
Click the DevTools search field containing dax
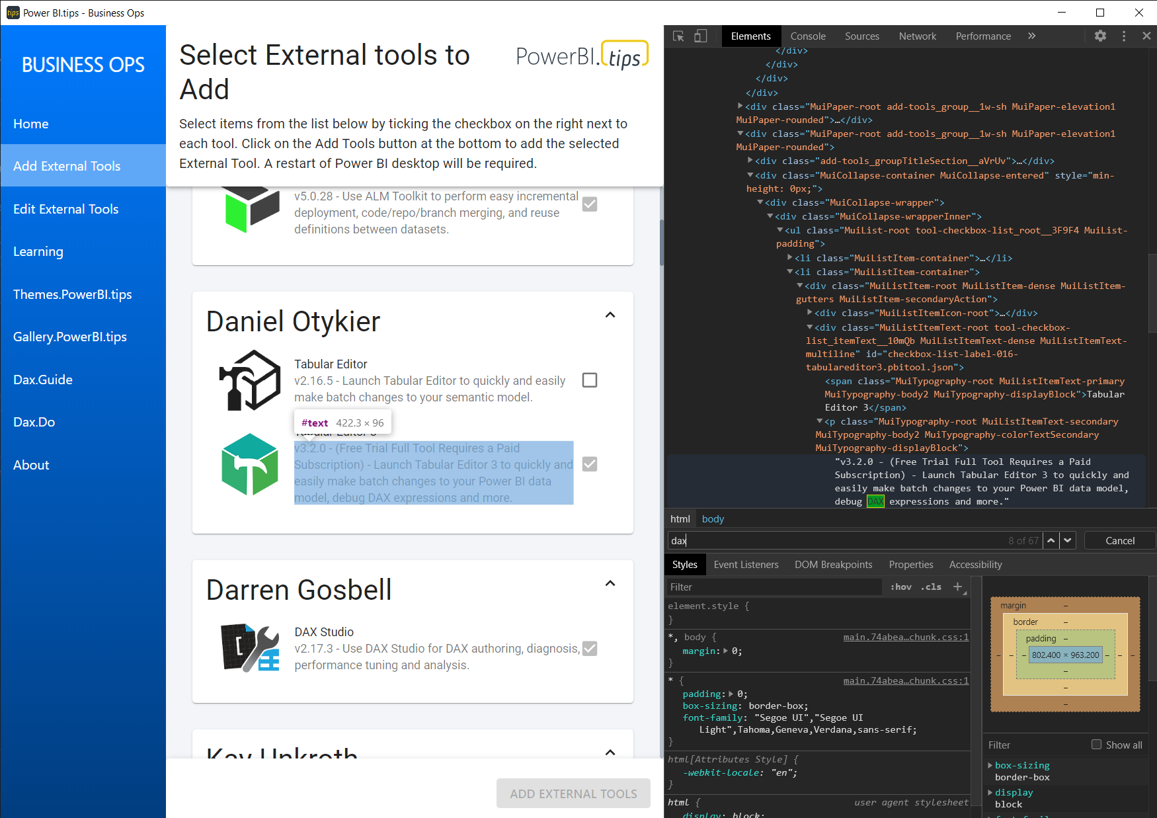coord(854,540)
